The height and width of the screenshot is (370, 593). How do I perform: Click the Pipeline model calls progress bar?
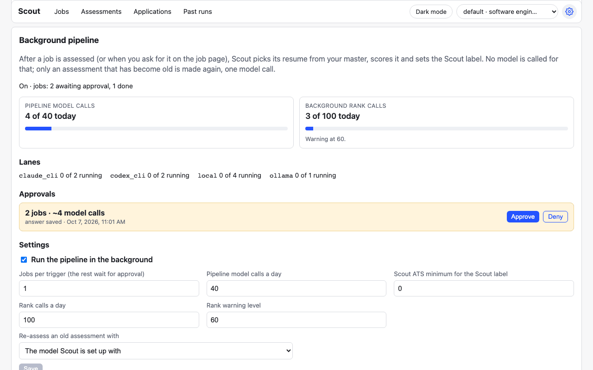[x=156, y=129]
